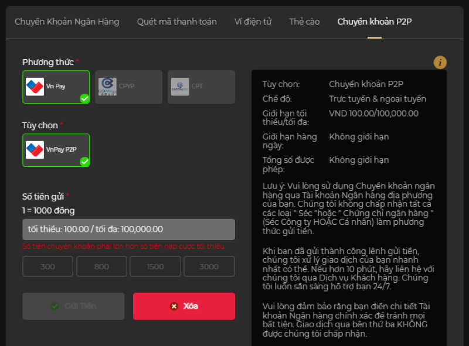This screenshot has width=469, height=346.
Task: Clear the form with Xóa button
Action: [x=184, y=306]
